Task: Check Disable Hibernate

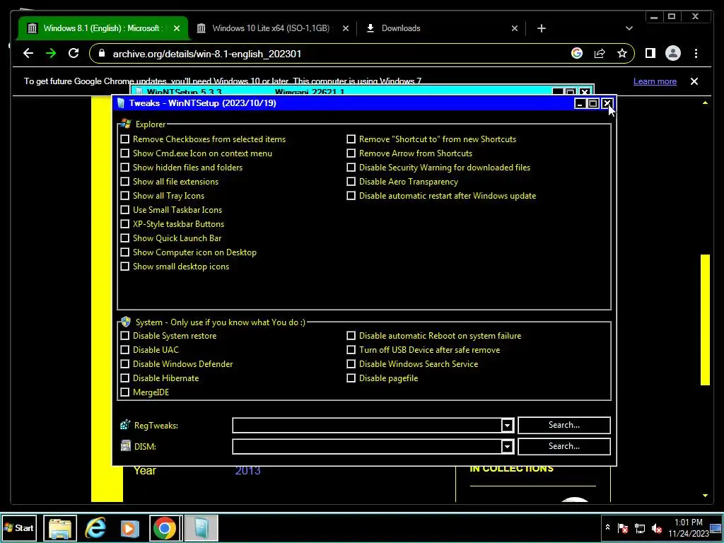Action: click(x=124, y=378)
